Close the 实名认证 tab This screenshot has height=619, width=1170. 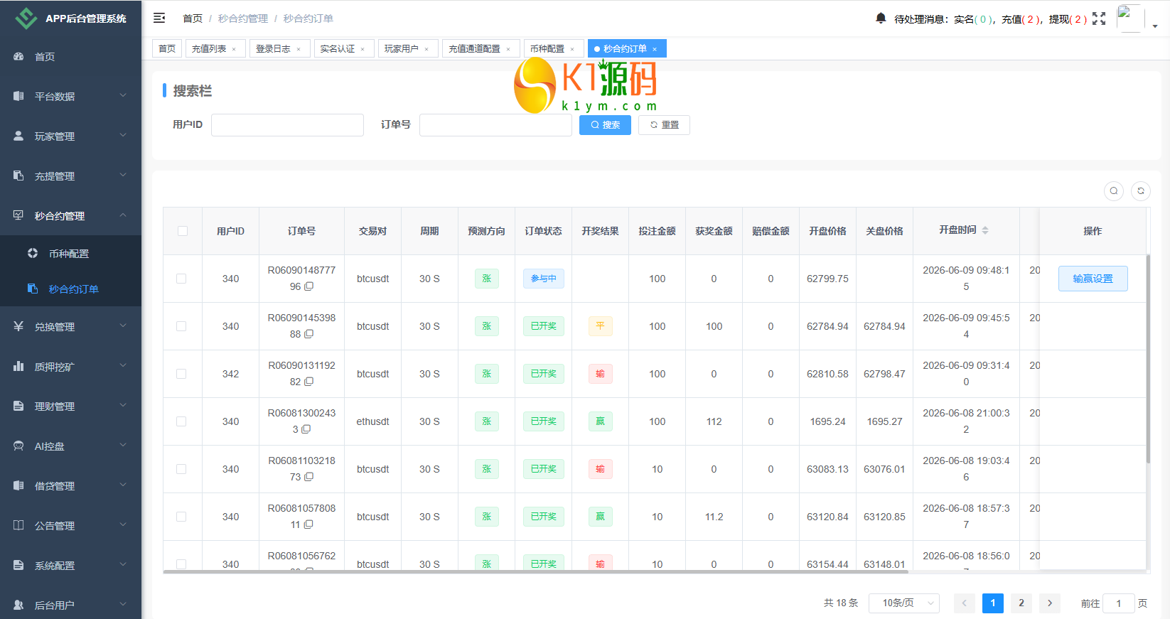click(363, 49)
